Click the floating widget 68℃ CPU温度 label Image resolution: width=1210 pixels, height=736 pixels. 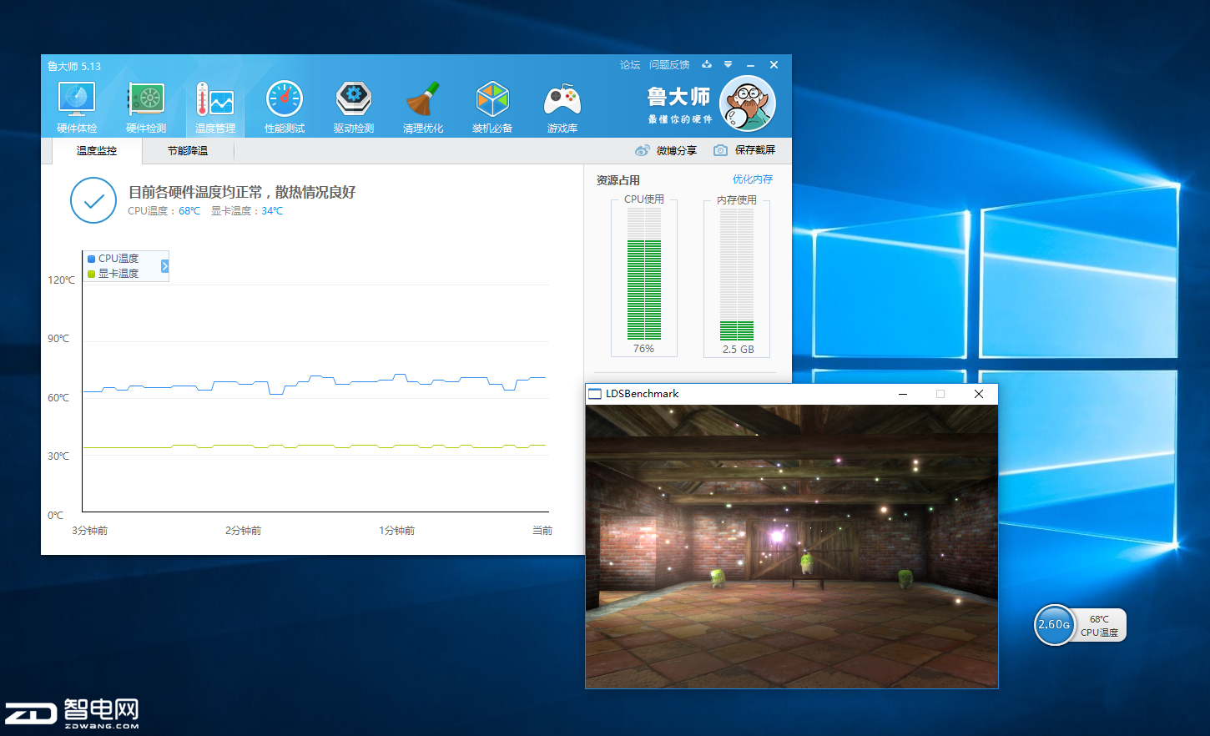(x=1099, y=626)
